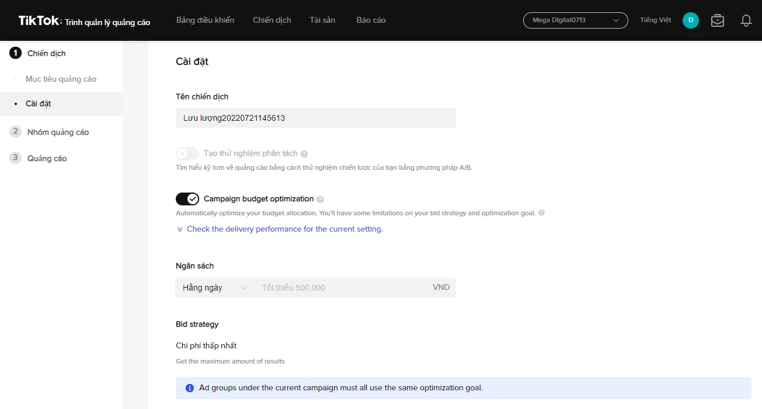This screenshot has width=762, height=409.
Task: Select Cài đặt in the sidebar
Action: click(x=39, y=104)
